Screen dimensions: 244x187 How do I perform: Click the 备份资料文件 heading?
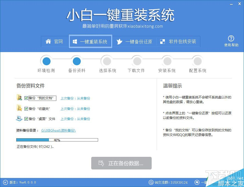click(x=31, y=86)
